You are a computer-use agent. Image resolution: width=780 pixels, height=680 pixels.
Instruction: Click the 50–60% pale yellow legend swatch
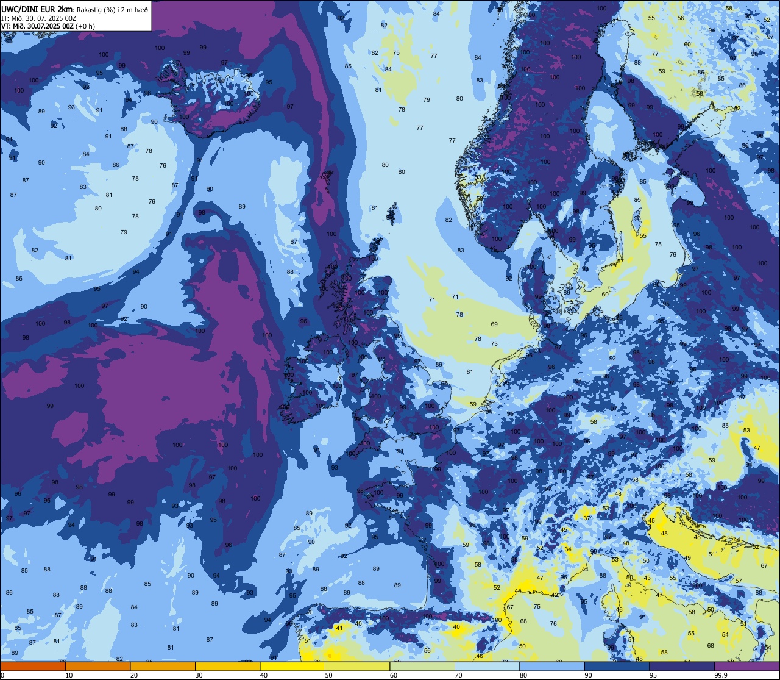pyautogui.click(x=357, y=666)
